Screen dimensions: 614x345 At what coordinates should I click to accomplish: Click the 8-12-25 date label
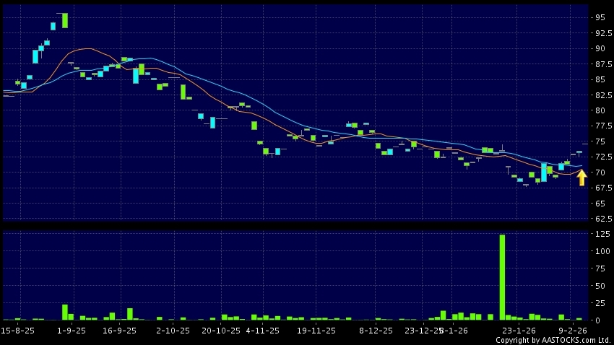click(x=376, y=331)
